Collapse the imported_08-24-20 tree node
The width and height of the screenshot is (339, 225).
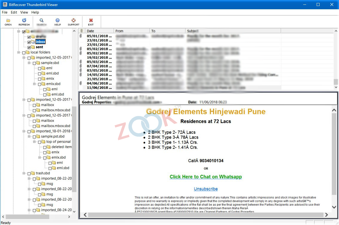(29, 210)
